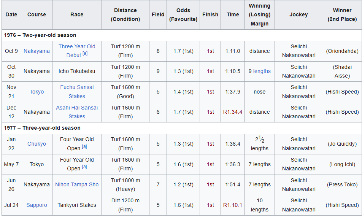Follow footnote [a] in the May 7 row

point(84,167)
